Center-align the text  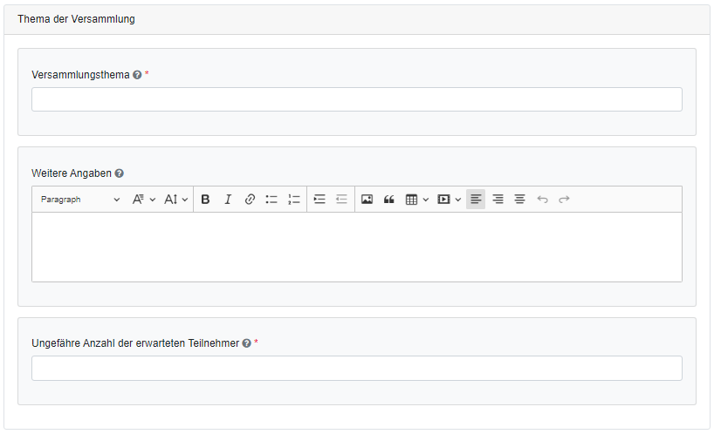[519, 200]
